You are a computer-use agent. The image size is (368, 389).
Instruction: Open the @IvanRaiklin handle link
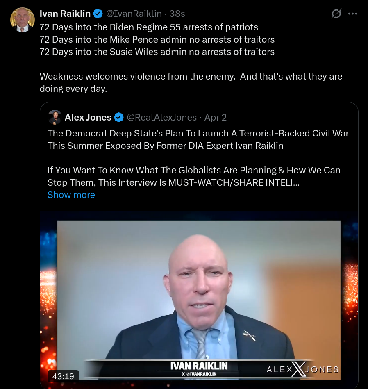click(x=134, y=14)
